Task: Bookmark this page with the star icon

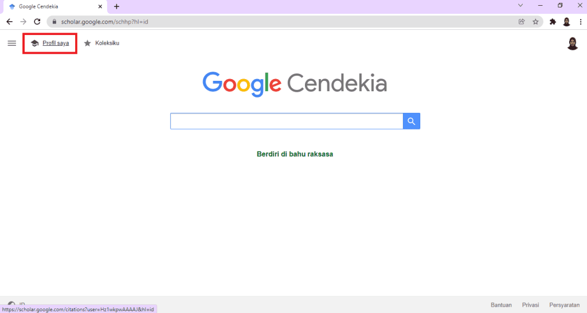Action: click(x=535, y=22)
